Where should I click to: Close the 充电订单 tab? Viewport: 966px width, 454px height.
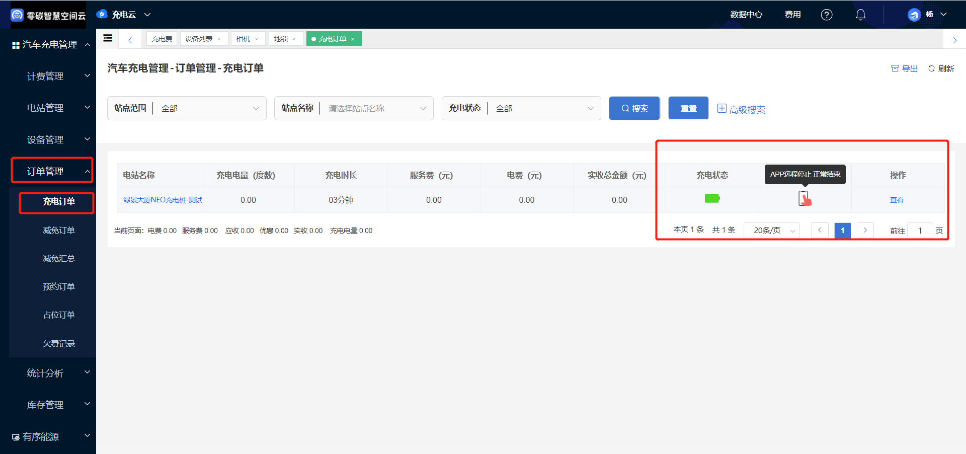353,39
